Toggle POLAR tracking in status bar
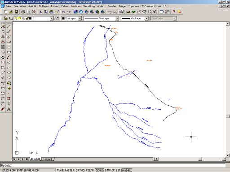 90,170
